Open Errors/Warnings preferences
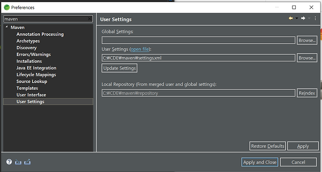322x172 pixels. coord(33,54)
